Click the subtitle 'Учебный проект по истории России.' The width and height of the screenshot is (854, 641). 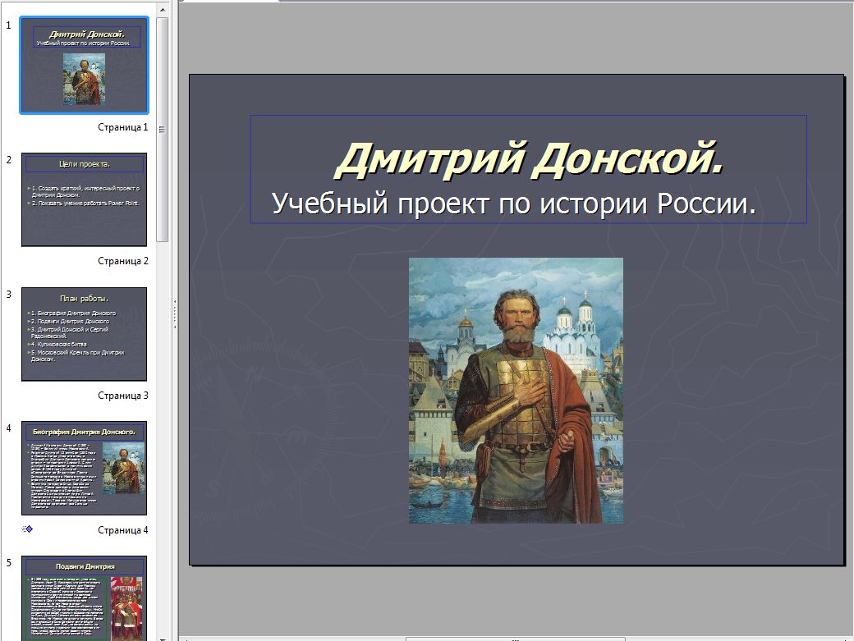point(513,204)
